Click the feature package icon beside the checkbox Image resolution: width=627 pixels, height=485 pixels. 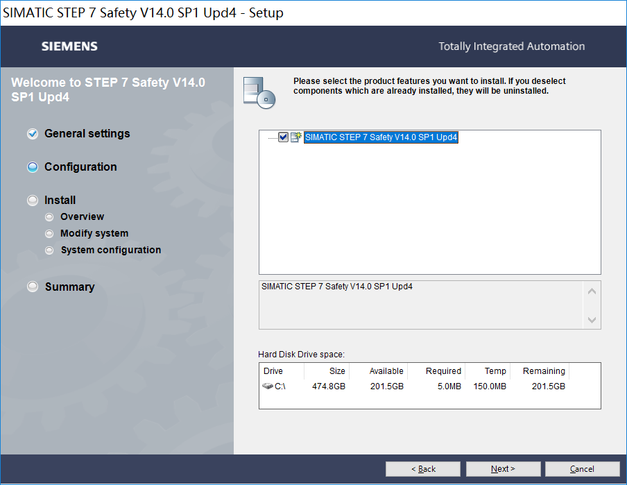click(x=296, y=137)
